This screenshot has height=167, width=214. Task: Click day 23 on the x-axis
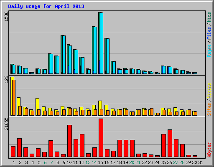point(150,162)
